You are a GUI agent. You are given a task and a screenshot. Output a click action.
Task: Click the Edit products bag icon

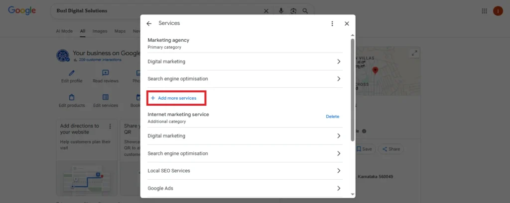click(72, 97)
